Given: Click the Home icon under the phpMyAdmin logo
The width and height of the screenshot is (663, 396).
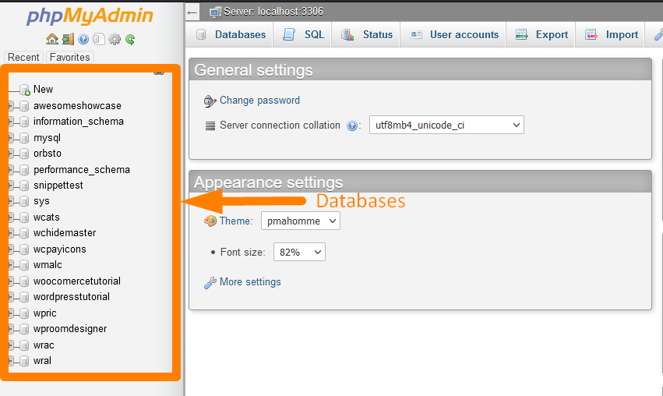Looking at the screenshot, I should pos(52,39).
